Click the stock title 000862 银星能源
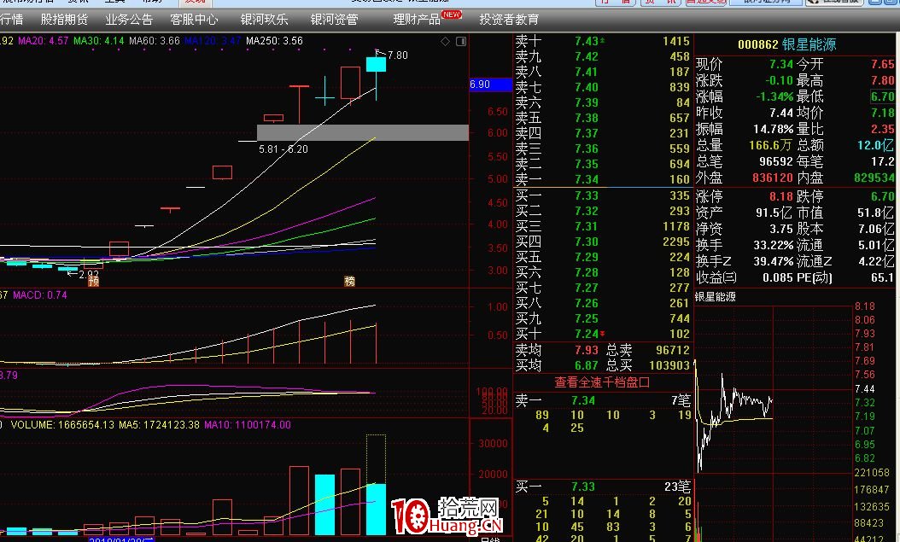Image resolution: width=900 pixels, height=542 pixels. 786,44
